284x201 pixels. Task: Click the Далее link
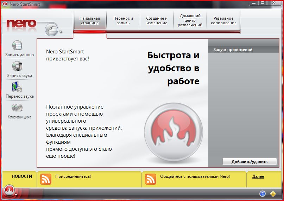[258, 176]
